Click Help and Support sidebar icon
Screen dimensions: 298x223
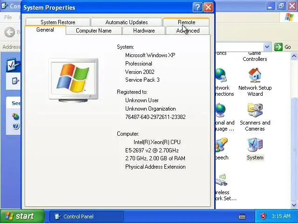pos(16,126)
